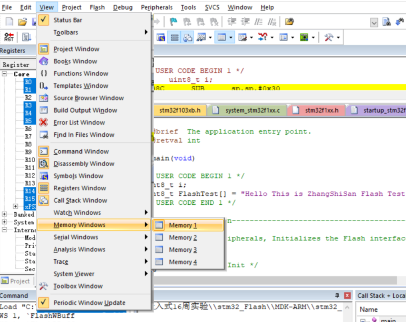Expand the Analysis Windows submenu
This screenshot has width=406, height=322.
[94, 249]
